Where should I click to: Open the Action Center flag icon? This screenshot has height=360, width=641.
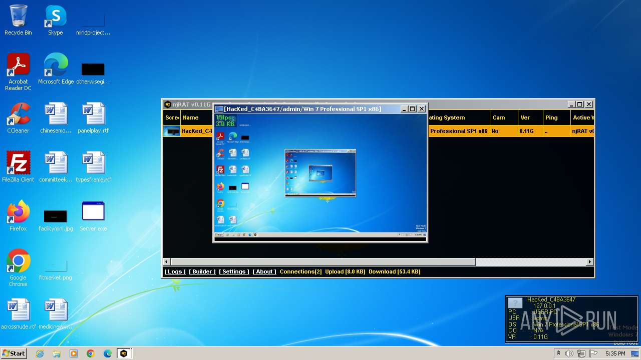pos(593,353)
